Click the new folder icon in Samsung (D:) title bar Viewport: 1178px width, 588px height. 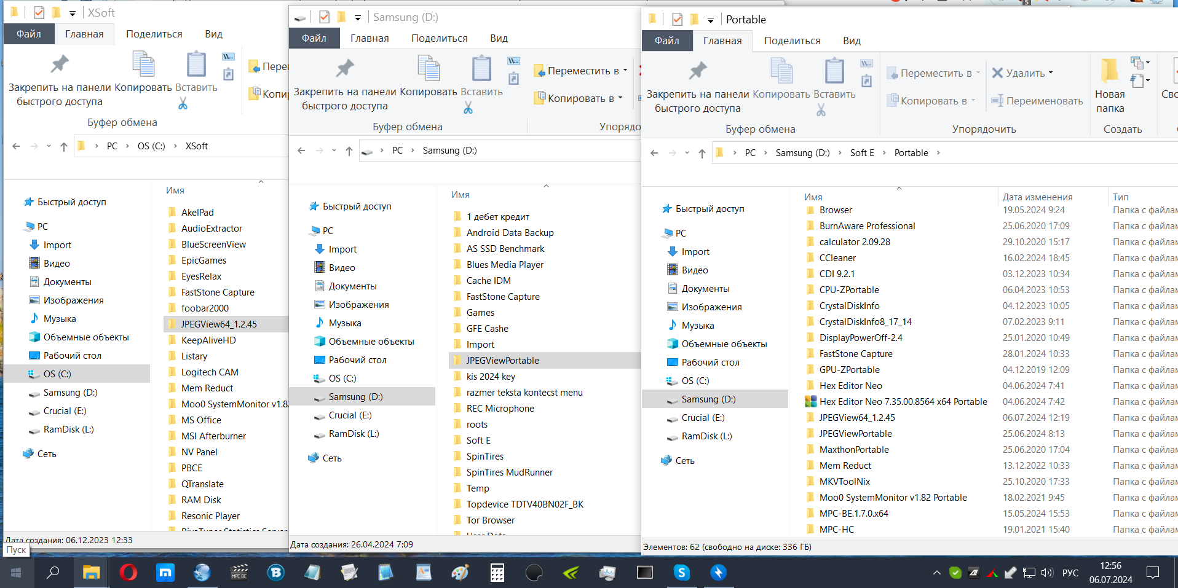341,17
